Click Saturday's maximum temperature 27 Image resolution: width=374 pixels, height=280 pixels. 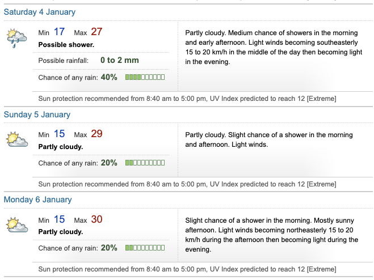(x=96, y=32)
